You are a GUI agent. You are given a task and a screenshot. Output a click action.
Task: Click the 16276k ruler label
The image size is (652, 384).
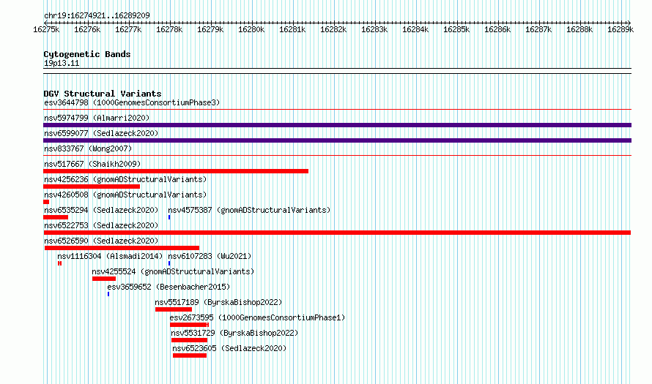[x=87, y=29]
